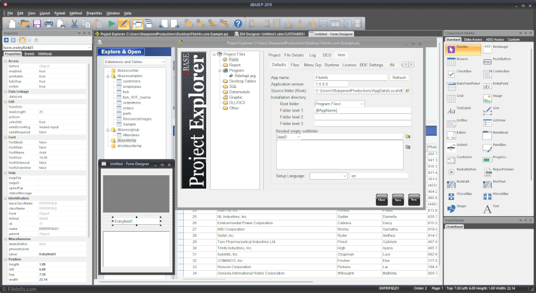The image size is (536, 293).
Task: Click the dark Save button in Project Explorer
Action: tap(398, 200)
